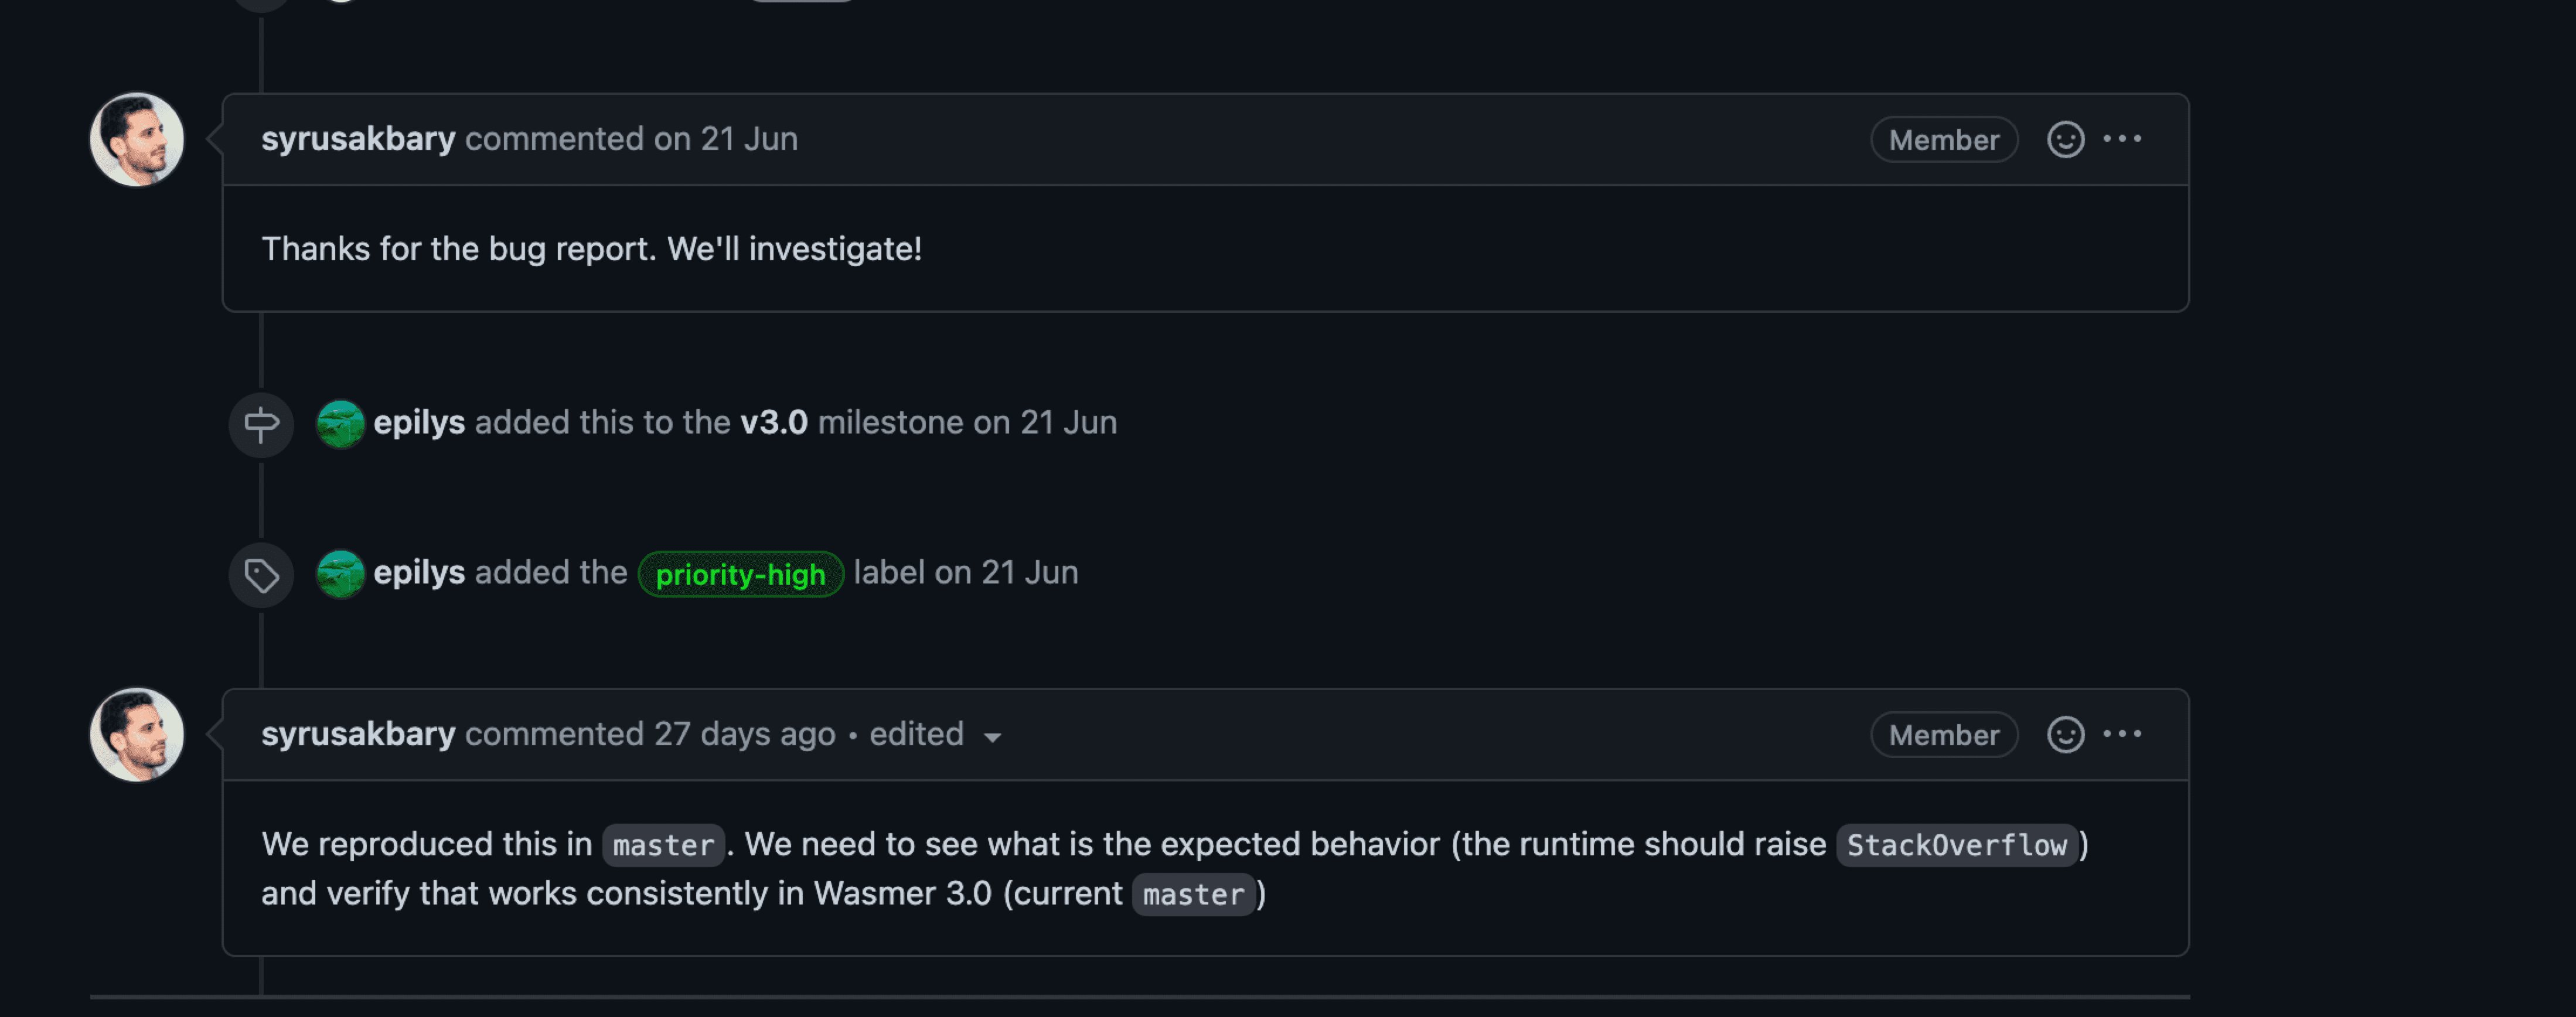The height and width of the screenshot is (1017, 2576).
Task: Open the v3.0 milestone link
Action: click(x=773, y=423)
